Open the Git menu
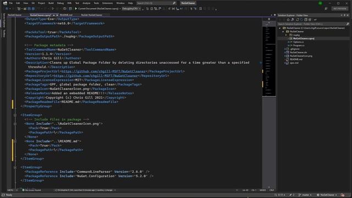 (33, 3)
